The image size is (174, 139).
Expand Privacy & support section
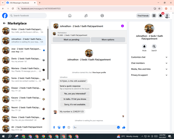[149, 75]
